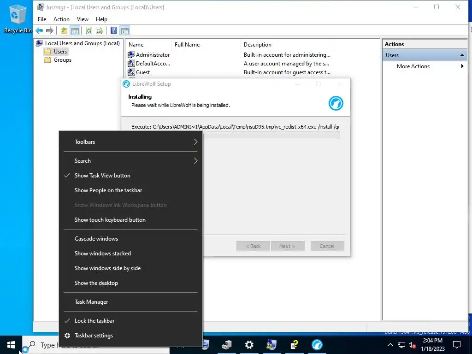Click the Back button in LibreWolf Setup

[253, 246]
